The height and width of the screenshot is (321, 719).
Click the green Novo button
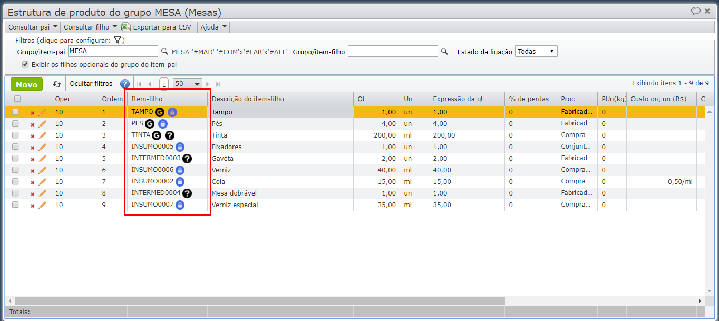(x=26, y=84)
